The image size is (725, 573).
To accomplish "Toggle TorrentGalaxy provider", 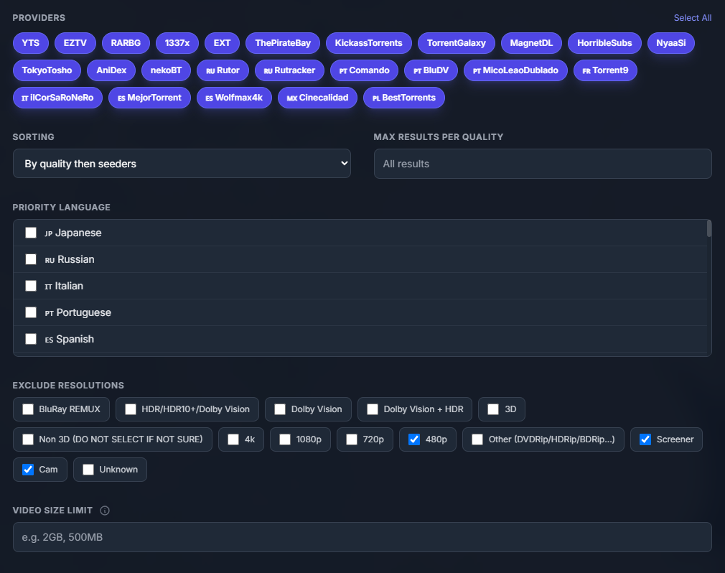I will point(457,43).
